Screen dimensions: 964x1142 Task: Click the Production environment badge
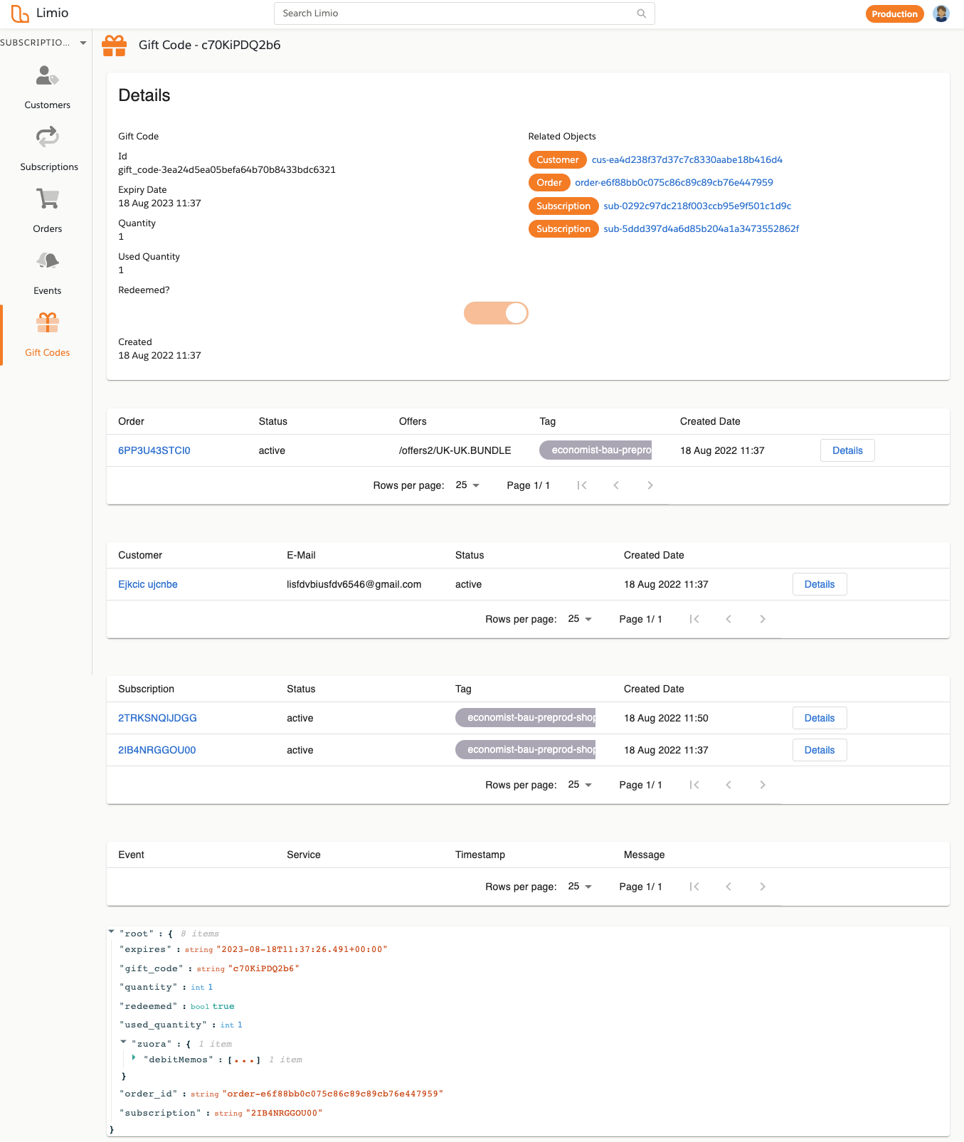point(894,14)
